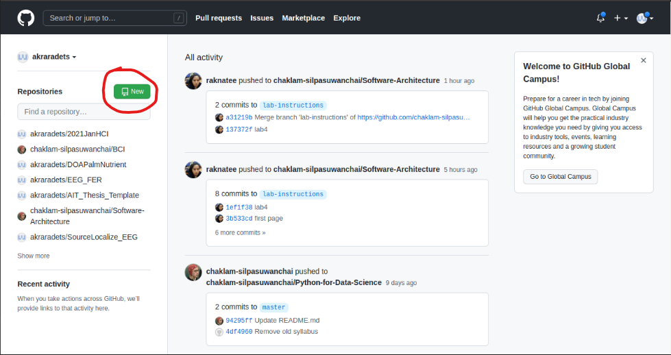This screenshot has width=671, height=355.
Task: Click the chaklam-silpasuwanchai/BCI repo avatar
Action: coord(22,149)
